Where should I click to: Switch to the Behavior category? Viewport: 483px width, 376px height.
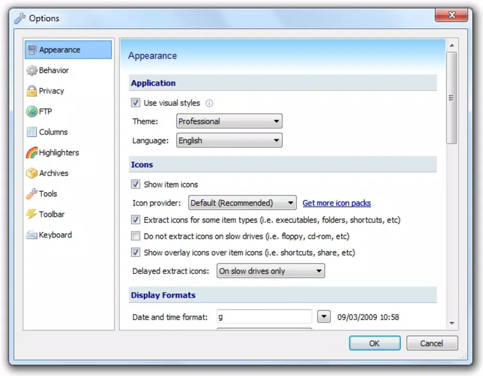pyautogui.click(x=54, y=70)
